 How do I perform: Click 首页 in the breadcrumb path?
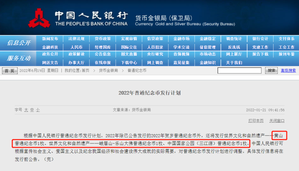point(86,70)
